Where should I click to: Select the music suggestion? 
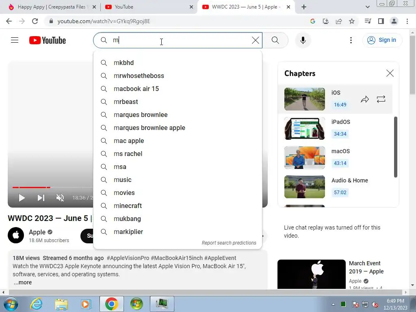178,180
